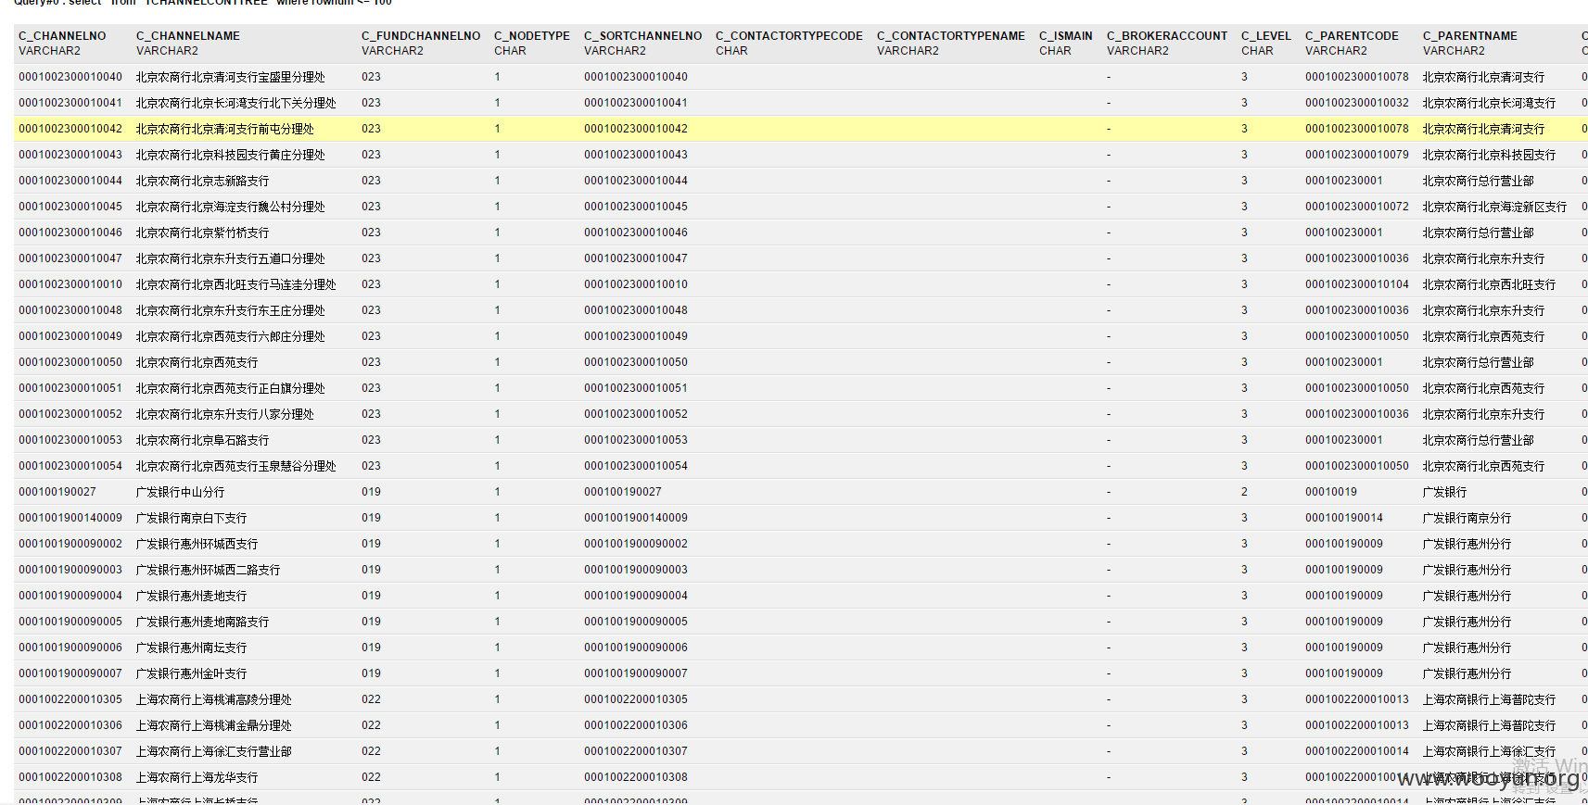The width and height of the screenshot is (1588, 805).
Task: Click sort channel number 0001002300010042
Action: click(636, 129)
